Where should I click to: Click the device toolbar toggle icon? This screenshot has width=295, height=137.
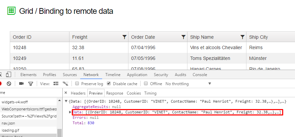(9, 75)
